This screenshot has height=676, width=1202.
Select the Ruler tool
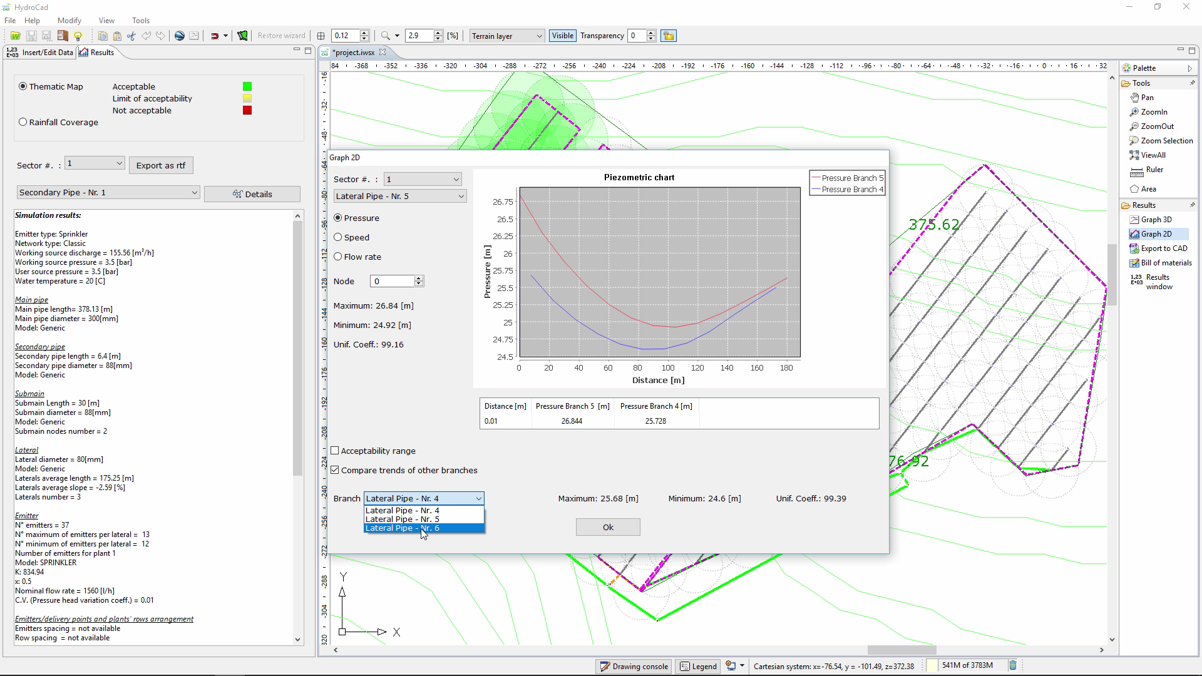(x=1154, y=170)
